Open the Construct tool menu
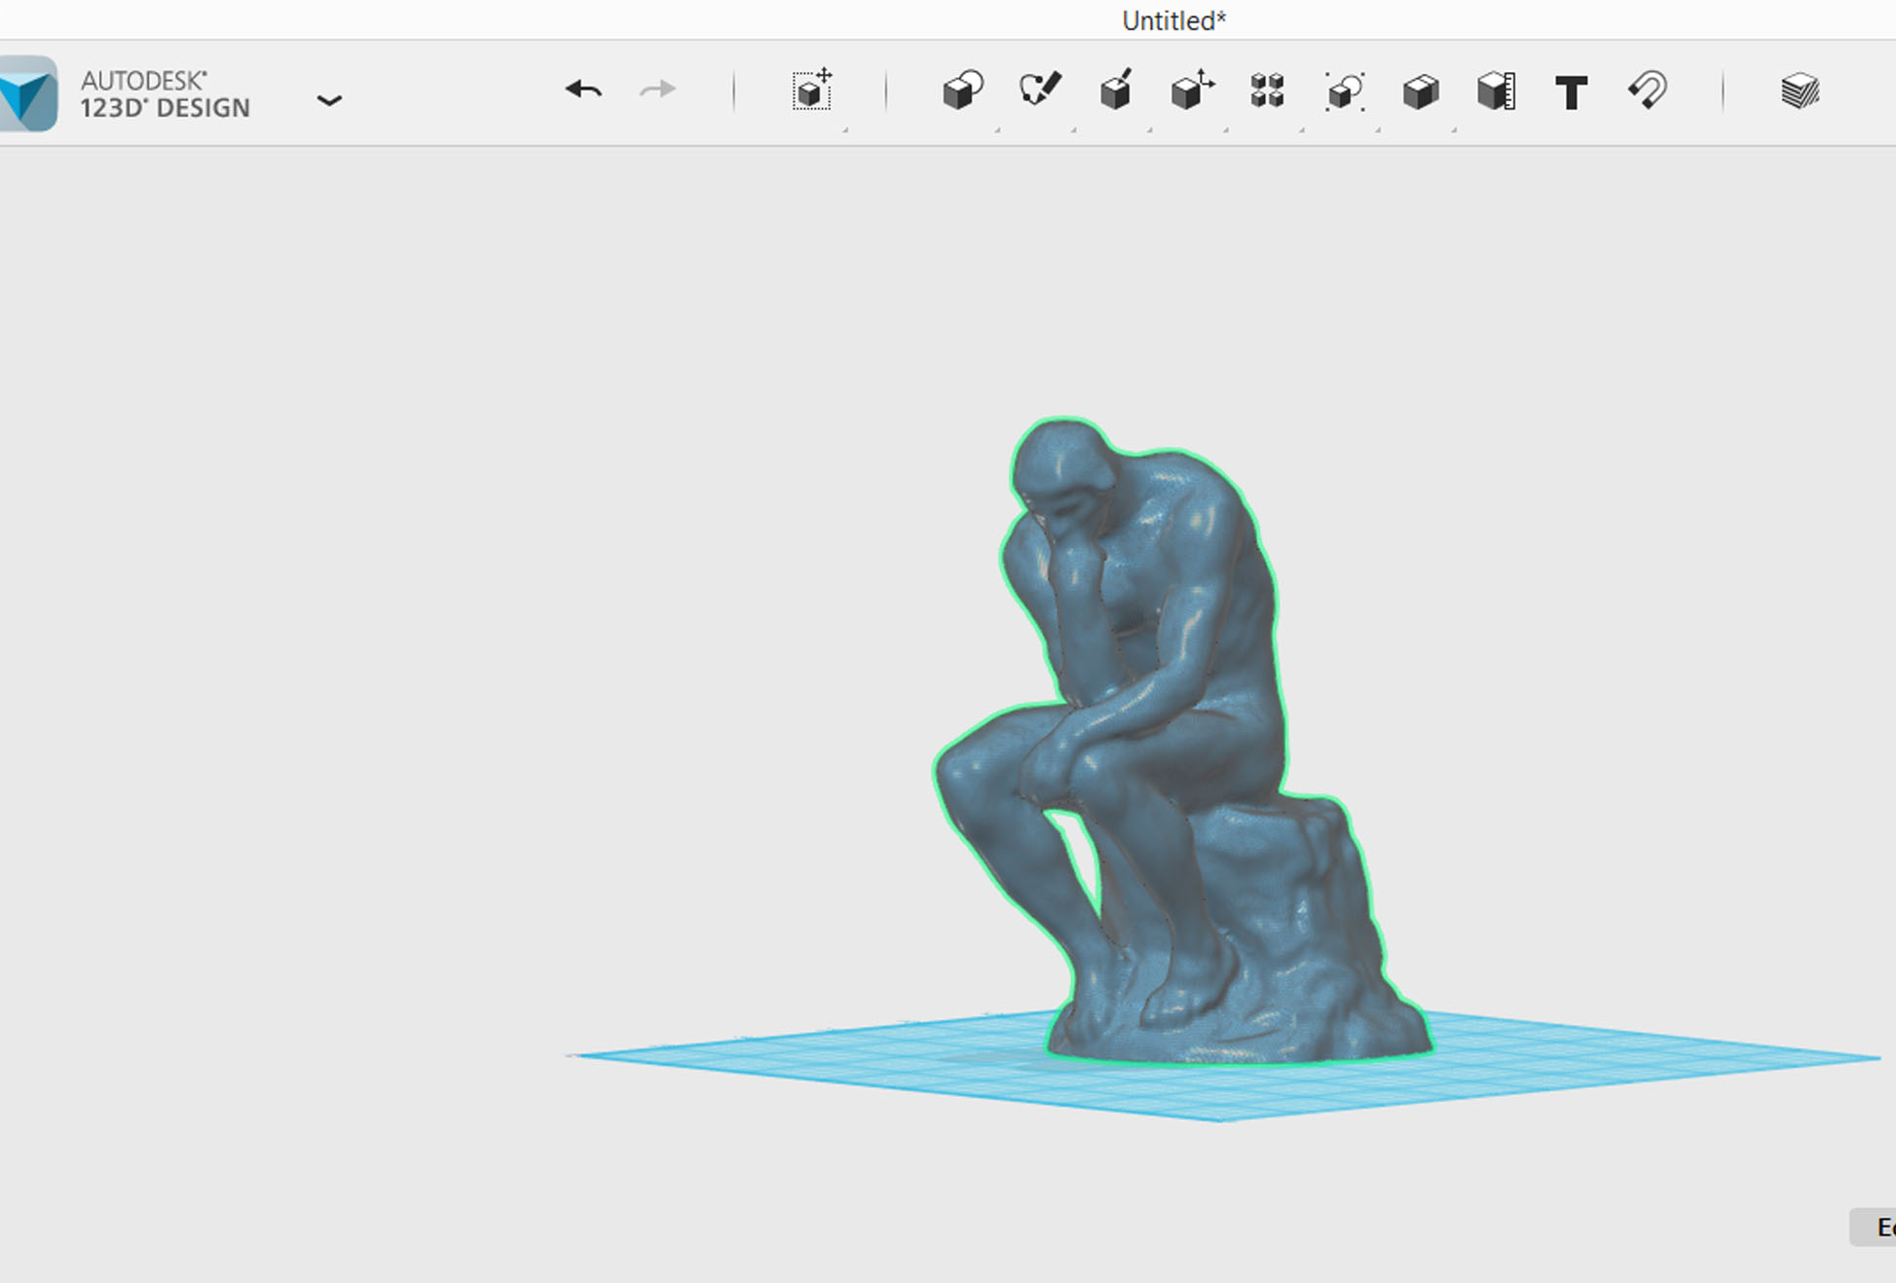Image resolution: width=1896 pixels, height=1283 pixels. [x=1116, y=90]
